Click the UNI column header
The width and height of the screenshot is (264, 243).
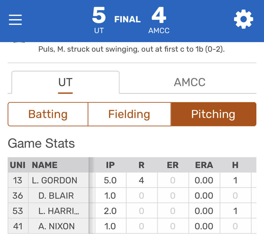click(18, 165)
